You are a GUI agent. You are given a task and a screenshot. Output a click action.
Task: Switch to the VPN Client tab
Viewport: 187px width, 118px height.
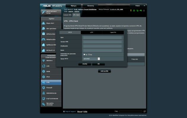click(76, 15)
